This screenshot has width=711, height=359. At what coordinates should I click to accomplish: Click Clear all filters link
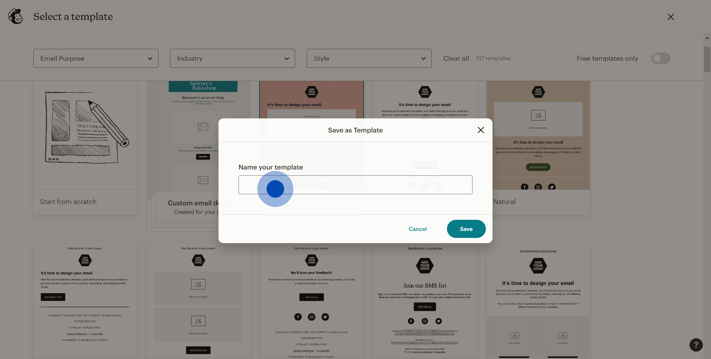pos(456,58)
